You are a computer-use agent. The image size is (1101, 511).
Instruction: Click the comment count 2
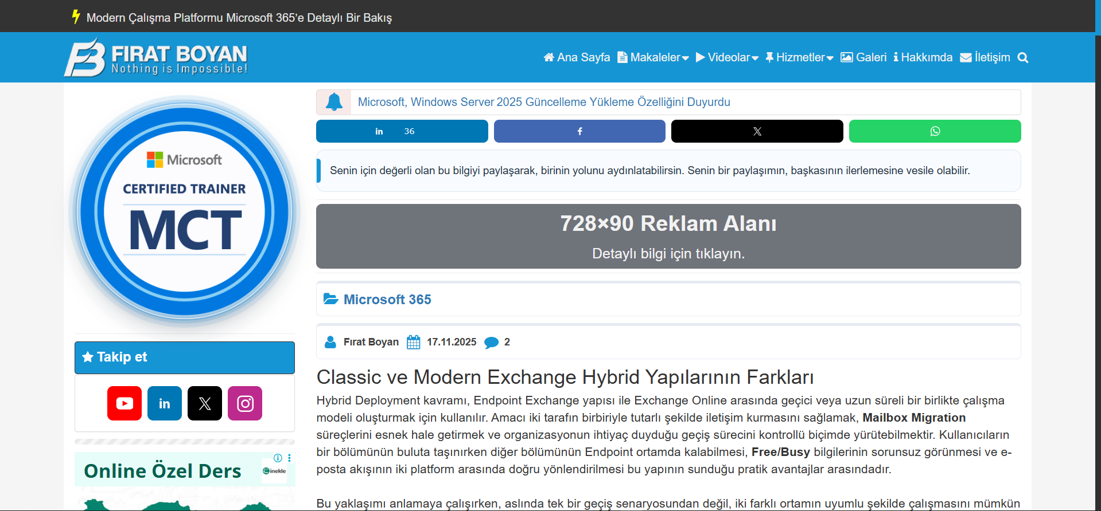(507, 342)
